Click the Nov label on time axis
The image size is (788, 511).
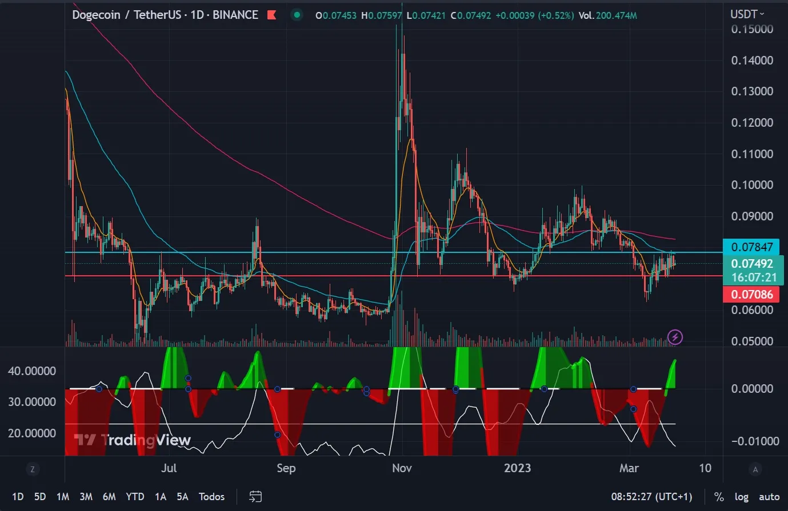(x=402, y=468)
